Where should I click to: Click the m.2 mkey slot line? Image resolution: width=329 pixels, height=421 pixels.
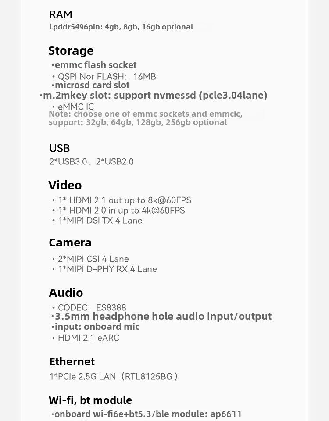[x=154, y=95]
